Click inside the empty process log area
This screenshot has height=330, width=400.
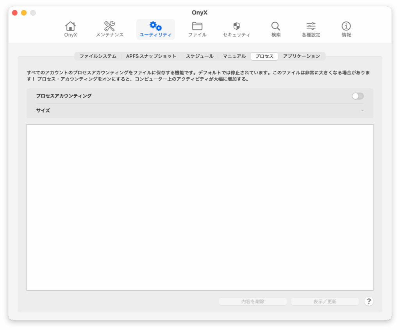[200, 207]
